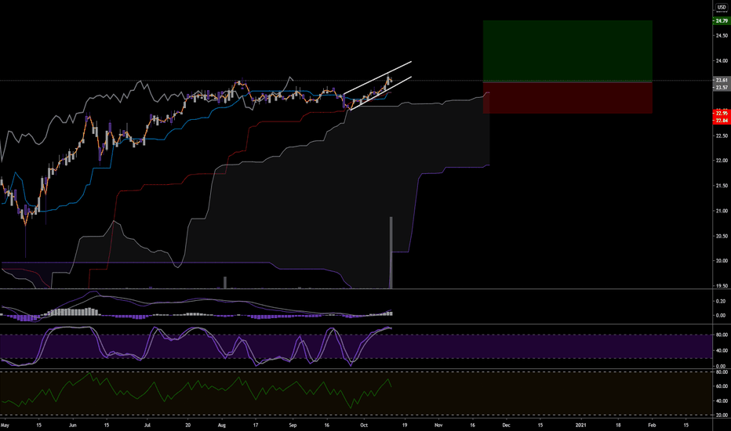
Task: Click the 21.00 price axis label
Action: pos(722,211)
